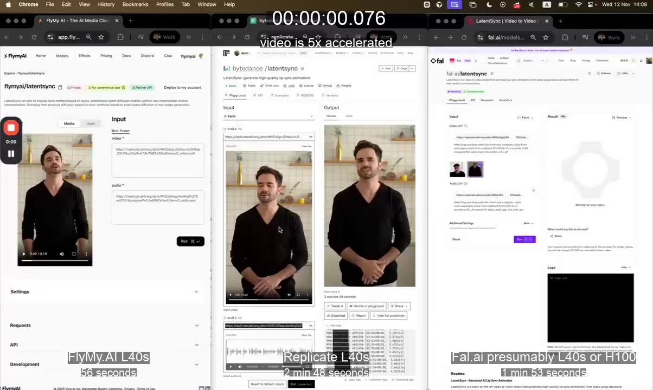Switch to the Requests tab in fal
The height and width of the screenshot is (390, 653).
point(487,100)
